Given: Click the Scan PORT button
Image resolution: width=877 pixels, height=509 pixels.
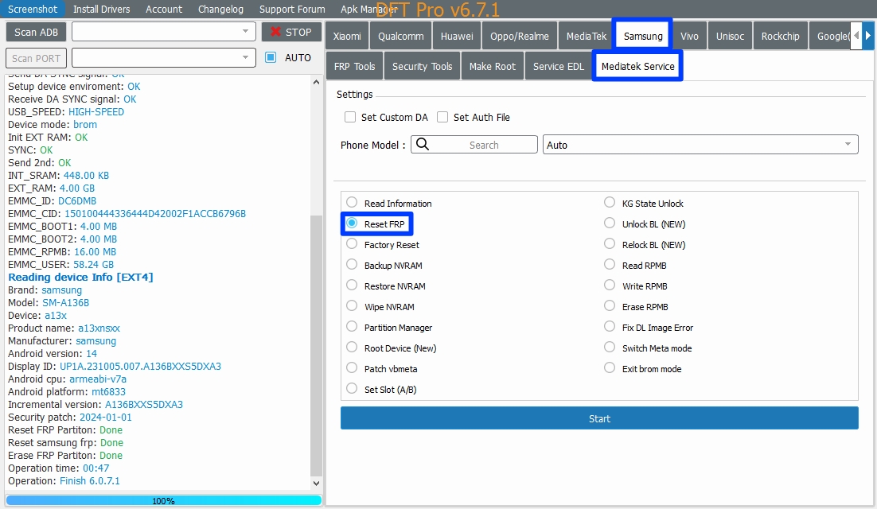Looking at the screenshot, I should [x=37, y=58].
